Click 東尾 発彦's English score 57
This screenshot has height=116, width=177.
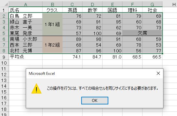72,33
